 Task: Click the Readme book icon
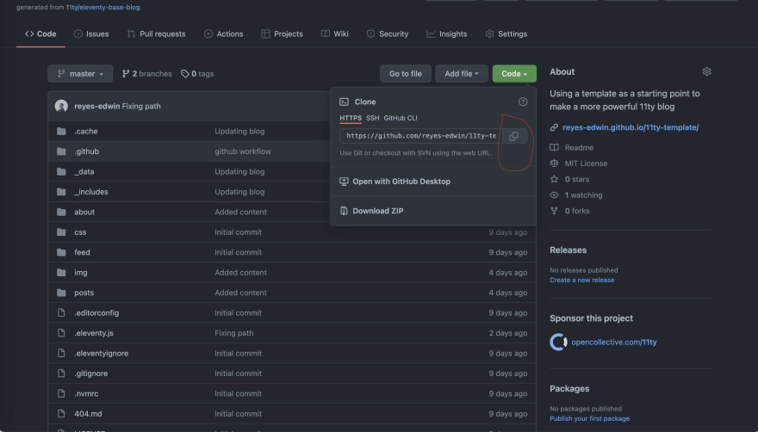coord(554,147)
